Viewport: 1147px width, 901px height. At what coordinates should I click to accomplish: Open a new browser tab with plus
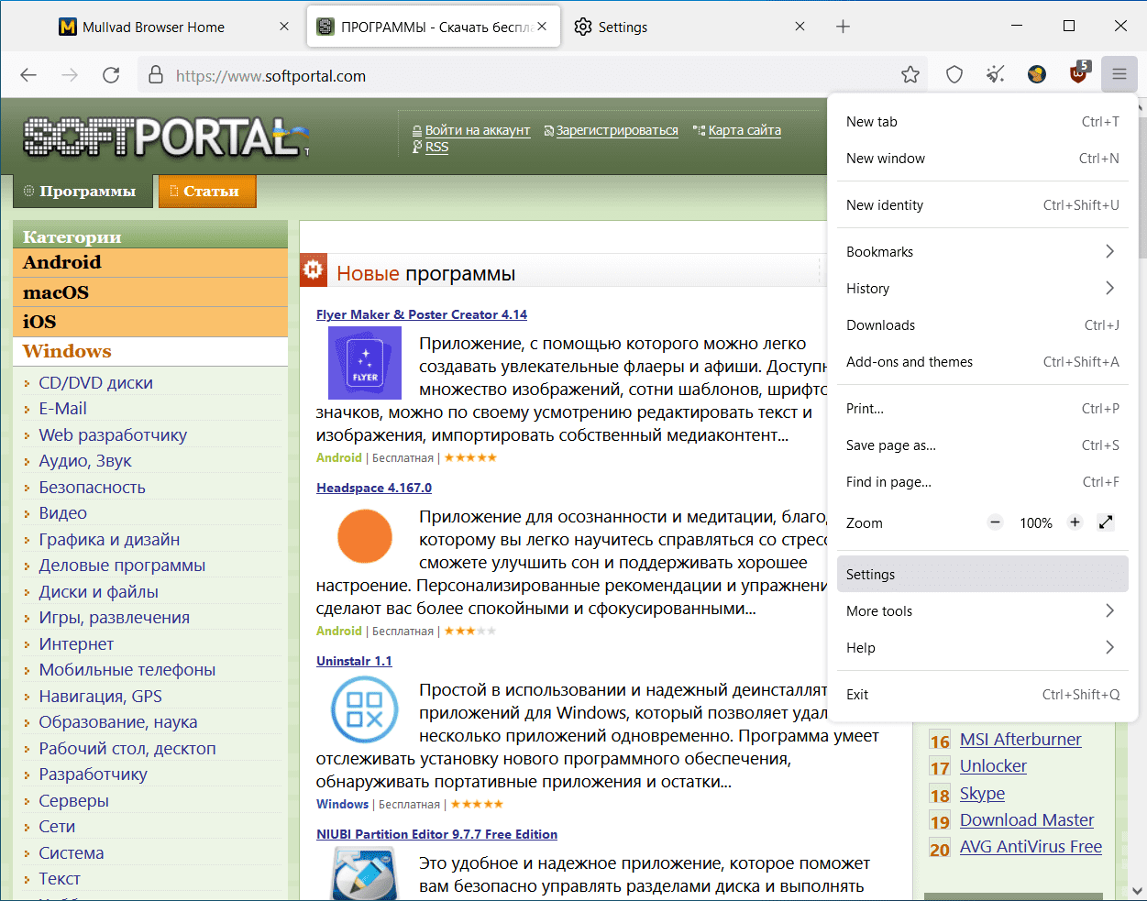click(x=844, y=27)
